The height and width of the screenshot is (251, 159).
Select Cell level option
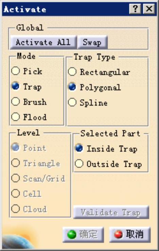16,194
